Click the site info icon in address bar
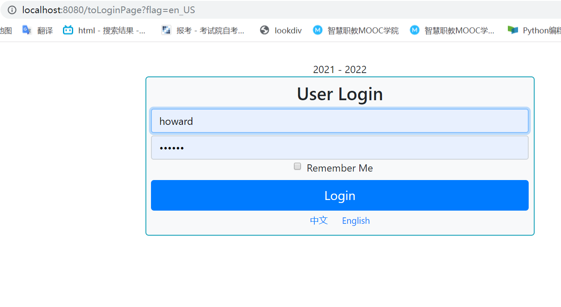The height and width of the screenshot is (307, 561). point(11,10)
